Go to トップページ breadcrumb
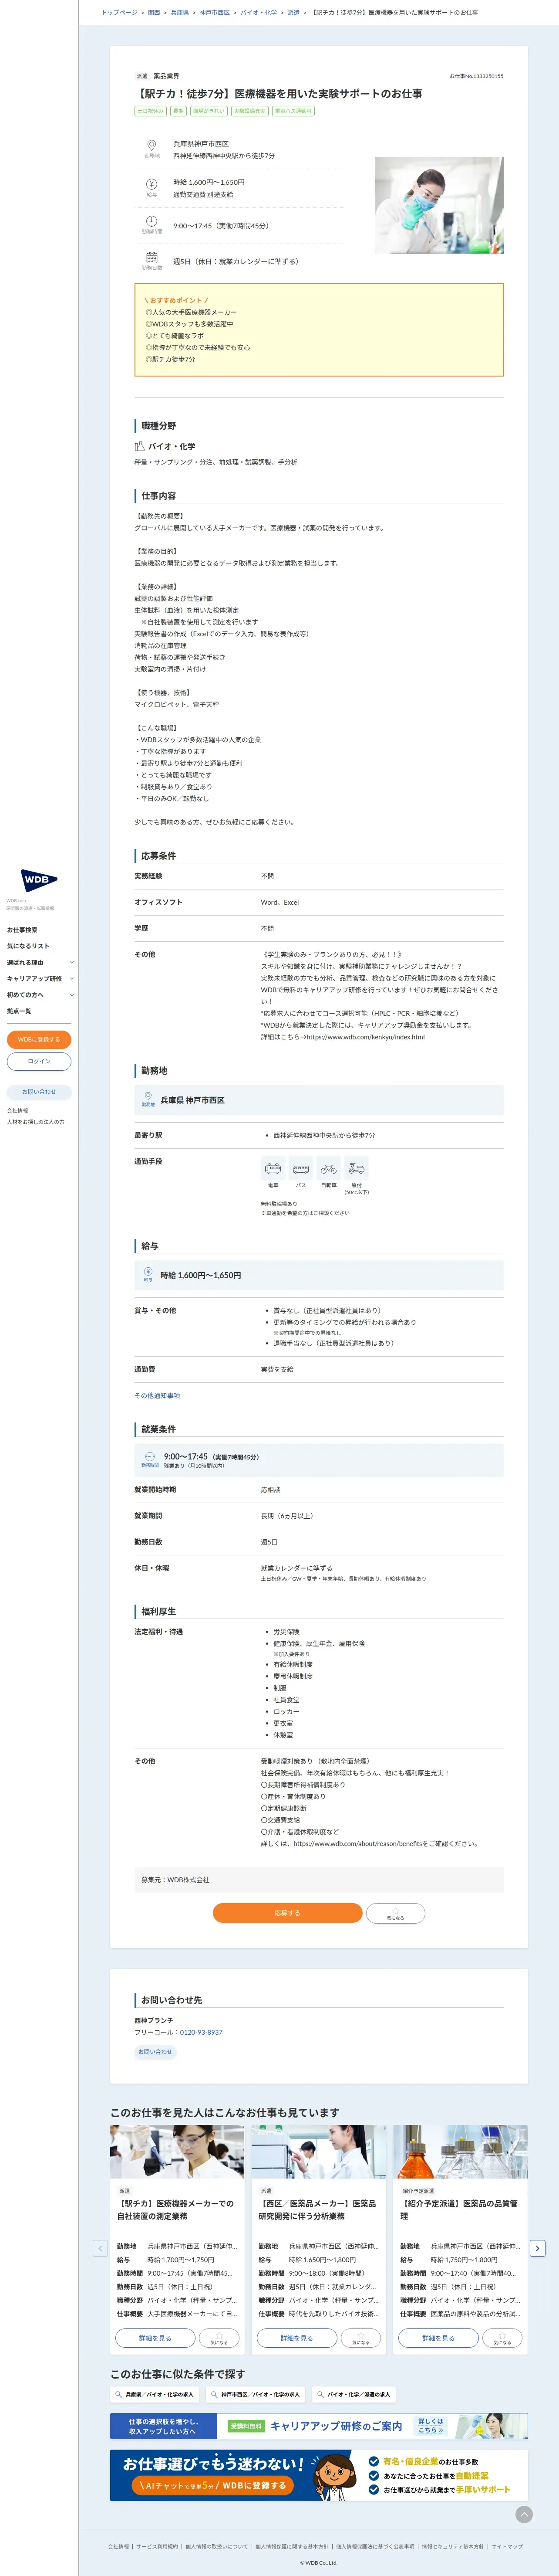Viewport: 559px width, 2576px height. (120, 13)
